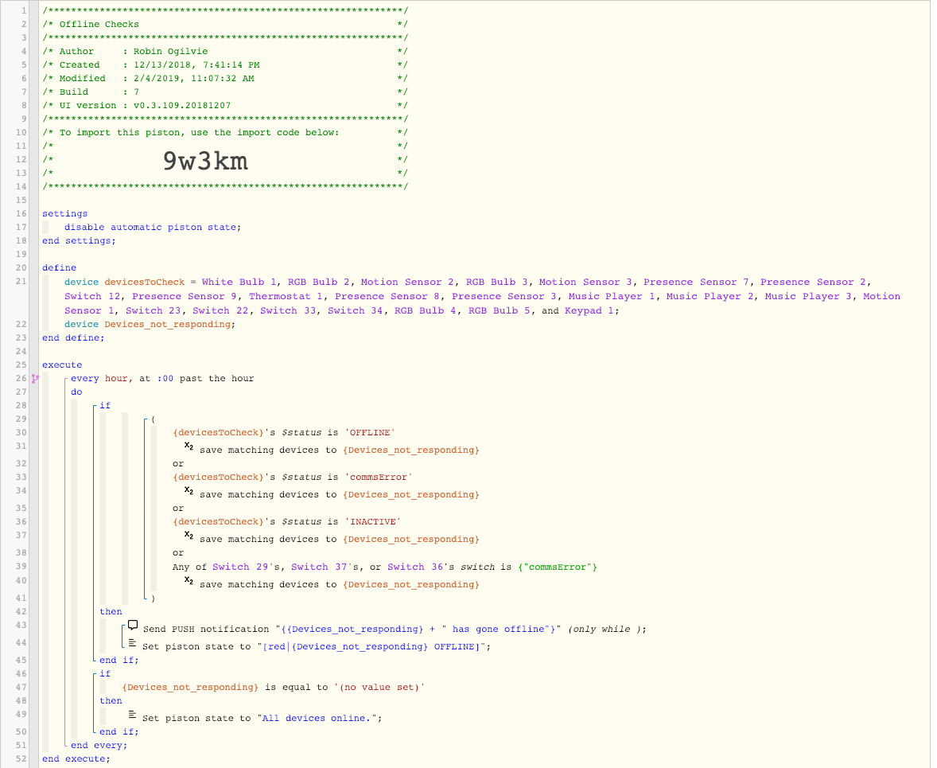Click the 'then' keyword on line 48
The image size is (937, 768).
pyautogui.click(x=111, y=701)
